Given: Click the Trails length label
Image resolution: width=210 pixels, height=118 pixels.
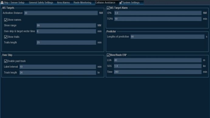Looking at the screenshot, I should pyautogui.click(x=10, y=42).
